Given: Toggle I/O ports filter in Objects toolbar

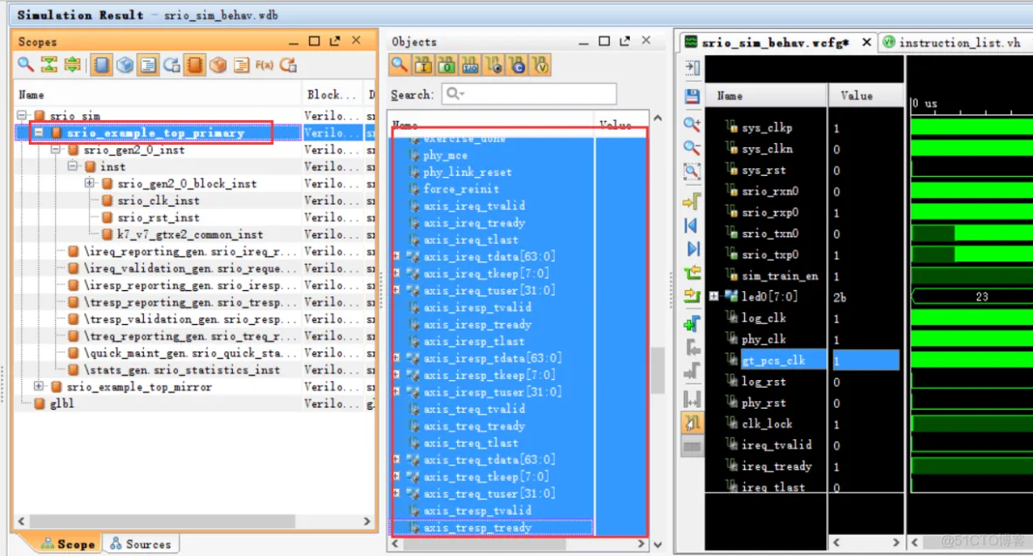Looking at the screenshot, I should pos(470,64).
